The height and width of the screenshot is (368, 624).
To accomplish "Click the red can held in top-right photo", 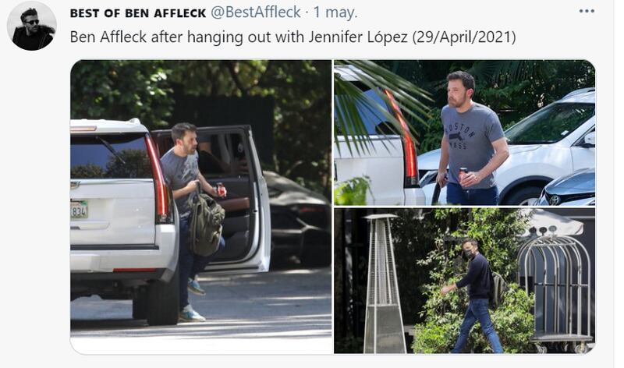I will (x=463, y=175).
